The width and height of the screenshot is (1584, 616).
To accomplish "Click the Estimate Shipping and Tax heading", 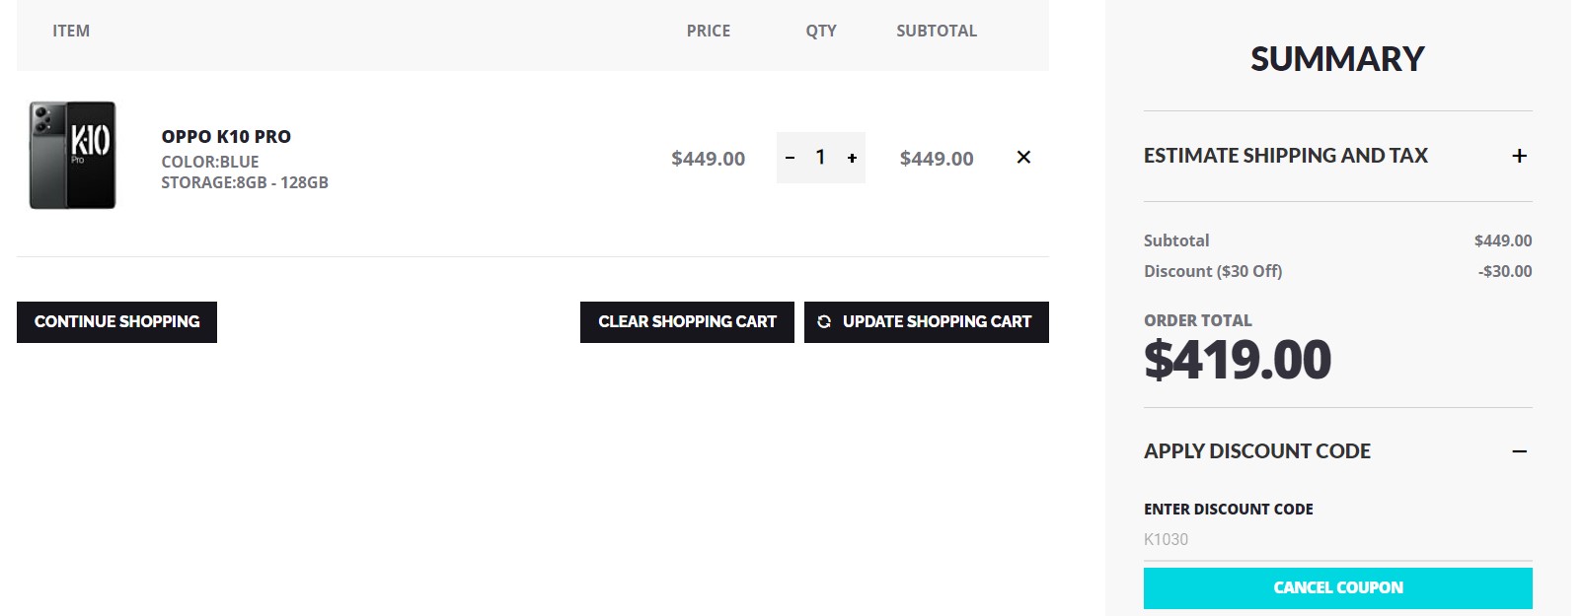I will tap(1285, 156).
